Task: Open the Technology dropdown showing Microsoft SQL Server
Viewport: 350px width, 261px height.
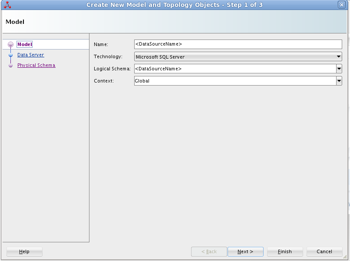Action: (238, 57)
